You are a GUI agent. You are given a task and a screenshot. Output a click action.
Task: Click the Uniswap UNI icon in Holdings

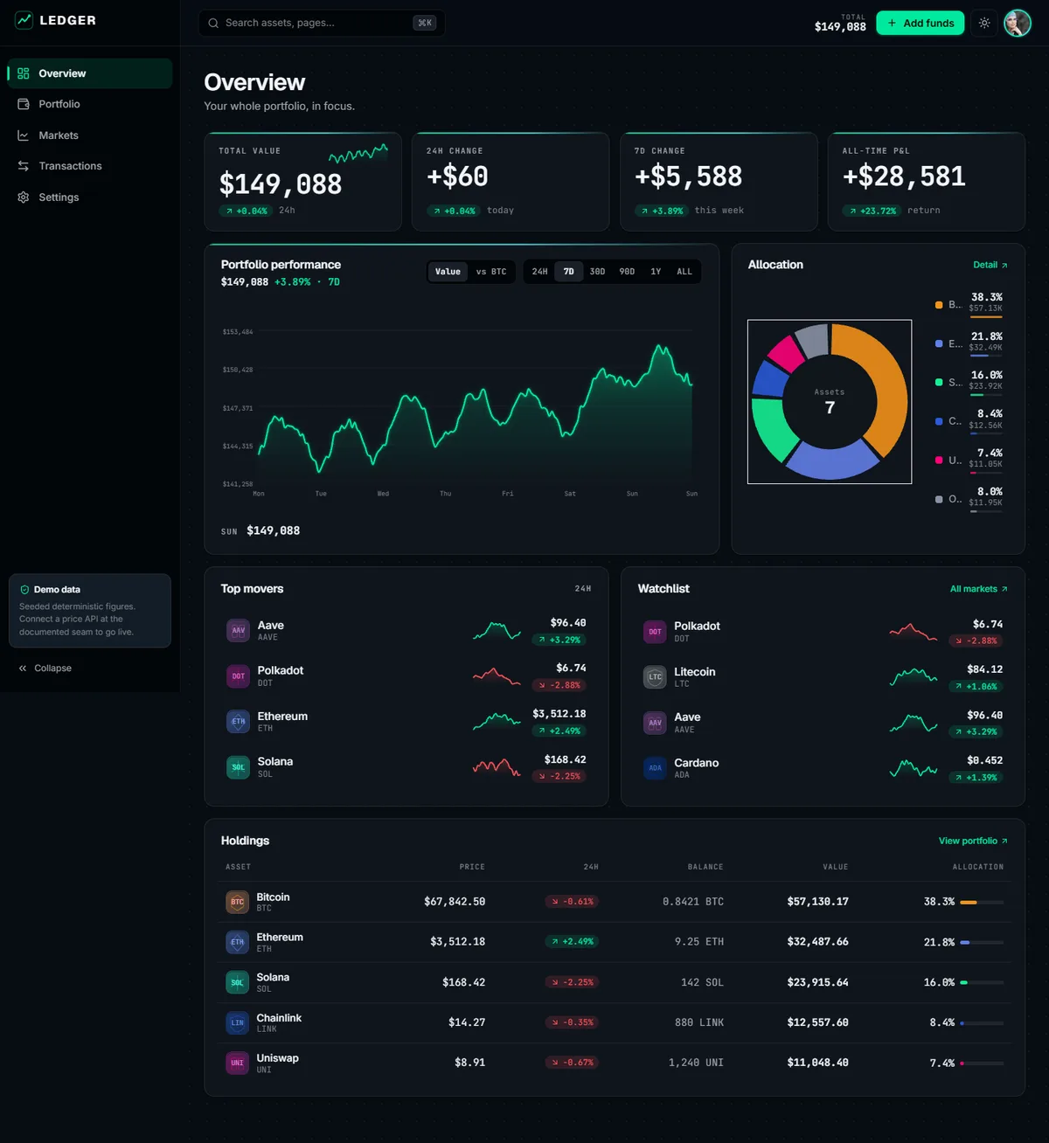click(x=237, y=1063)
